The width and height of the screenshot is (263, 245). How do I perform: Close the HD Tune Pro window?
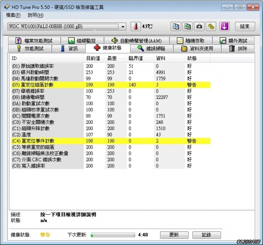[253, 7]
